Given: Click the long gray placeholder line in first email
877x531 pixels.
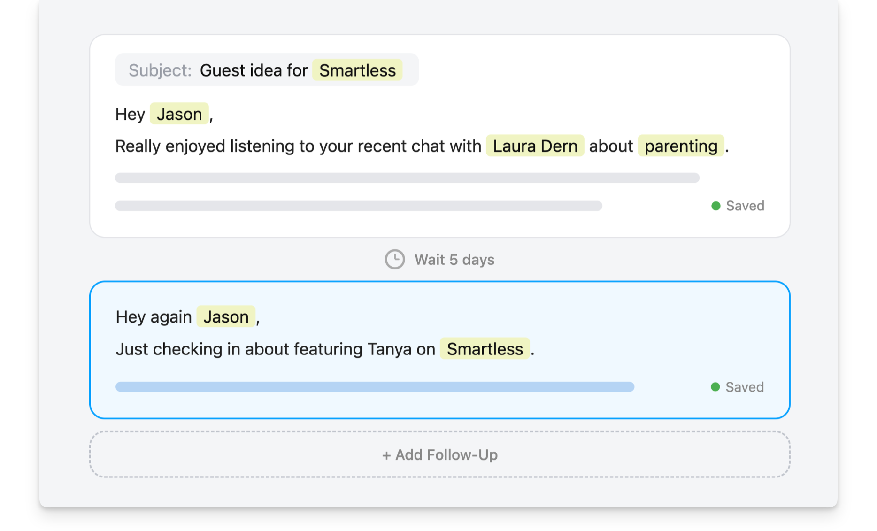Looking at the screenshot, I should point(407,178).
